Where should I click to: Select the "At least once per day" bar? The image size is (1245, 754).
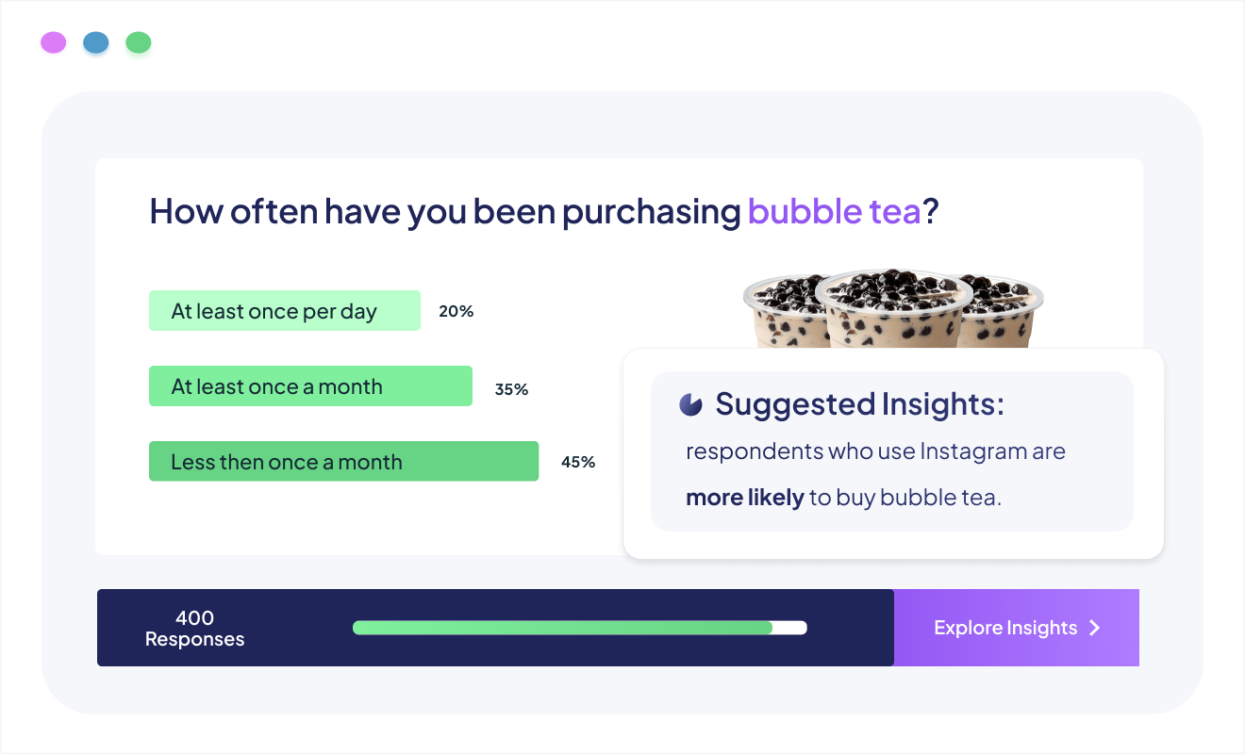[285, 311]
